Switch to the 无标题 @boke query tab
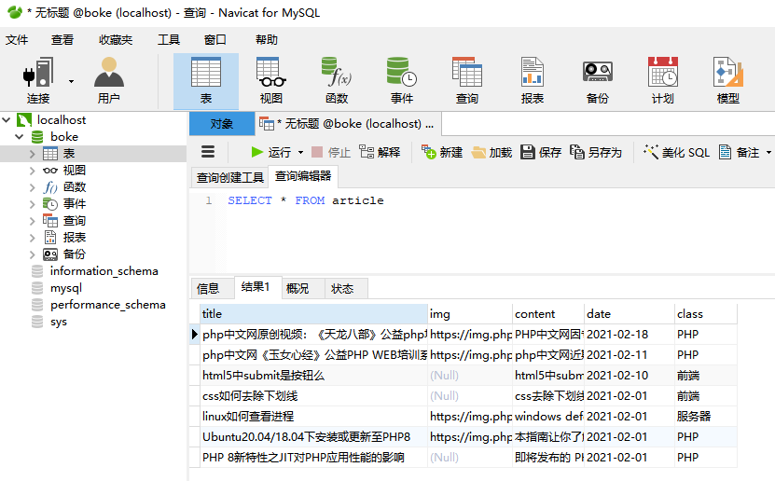 pos(348,123)
